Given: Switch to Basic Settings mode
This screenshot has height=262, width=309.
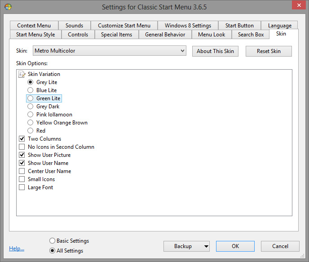Looking at the screenshot, I should (52, 241).
